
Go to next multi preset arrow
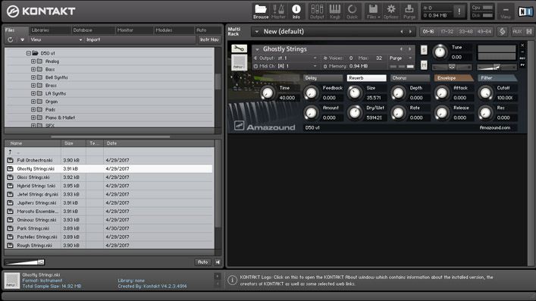[410, 32]
